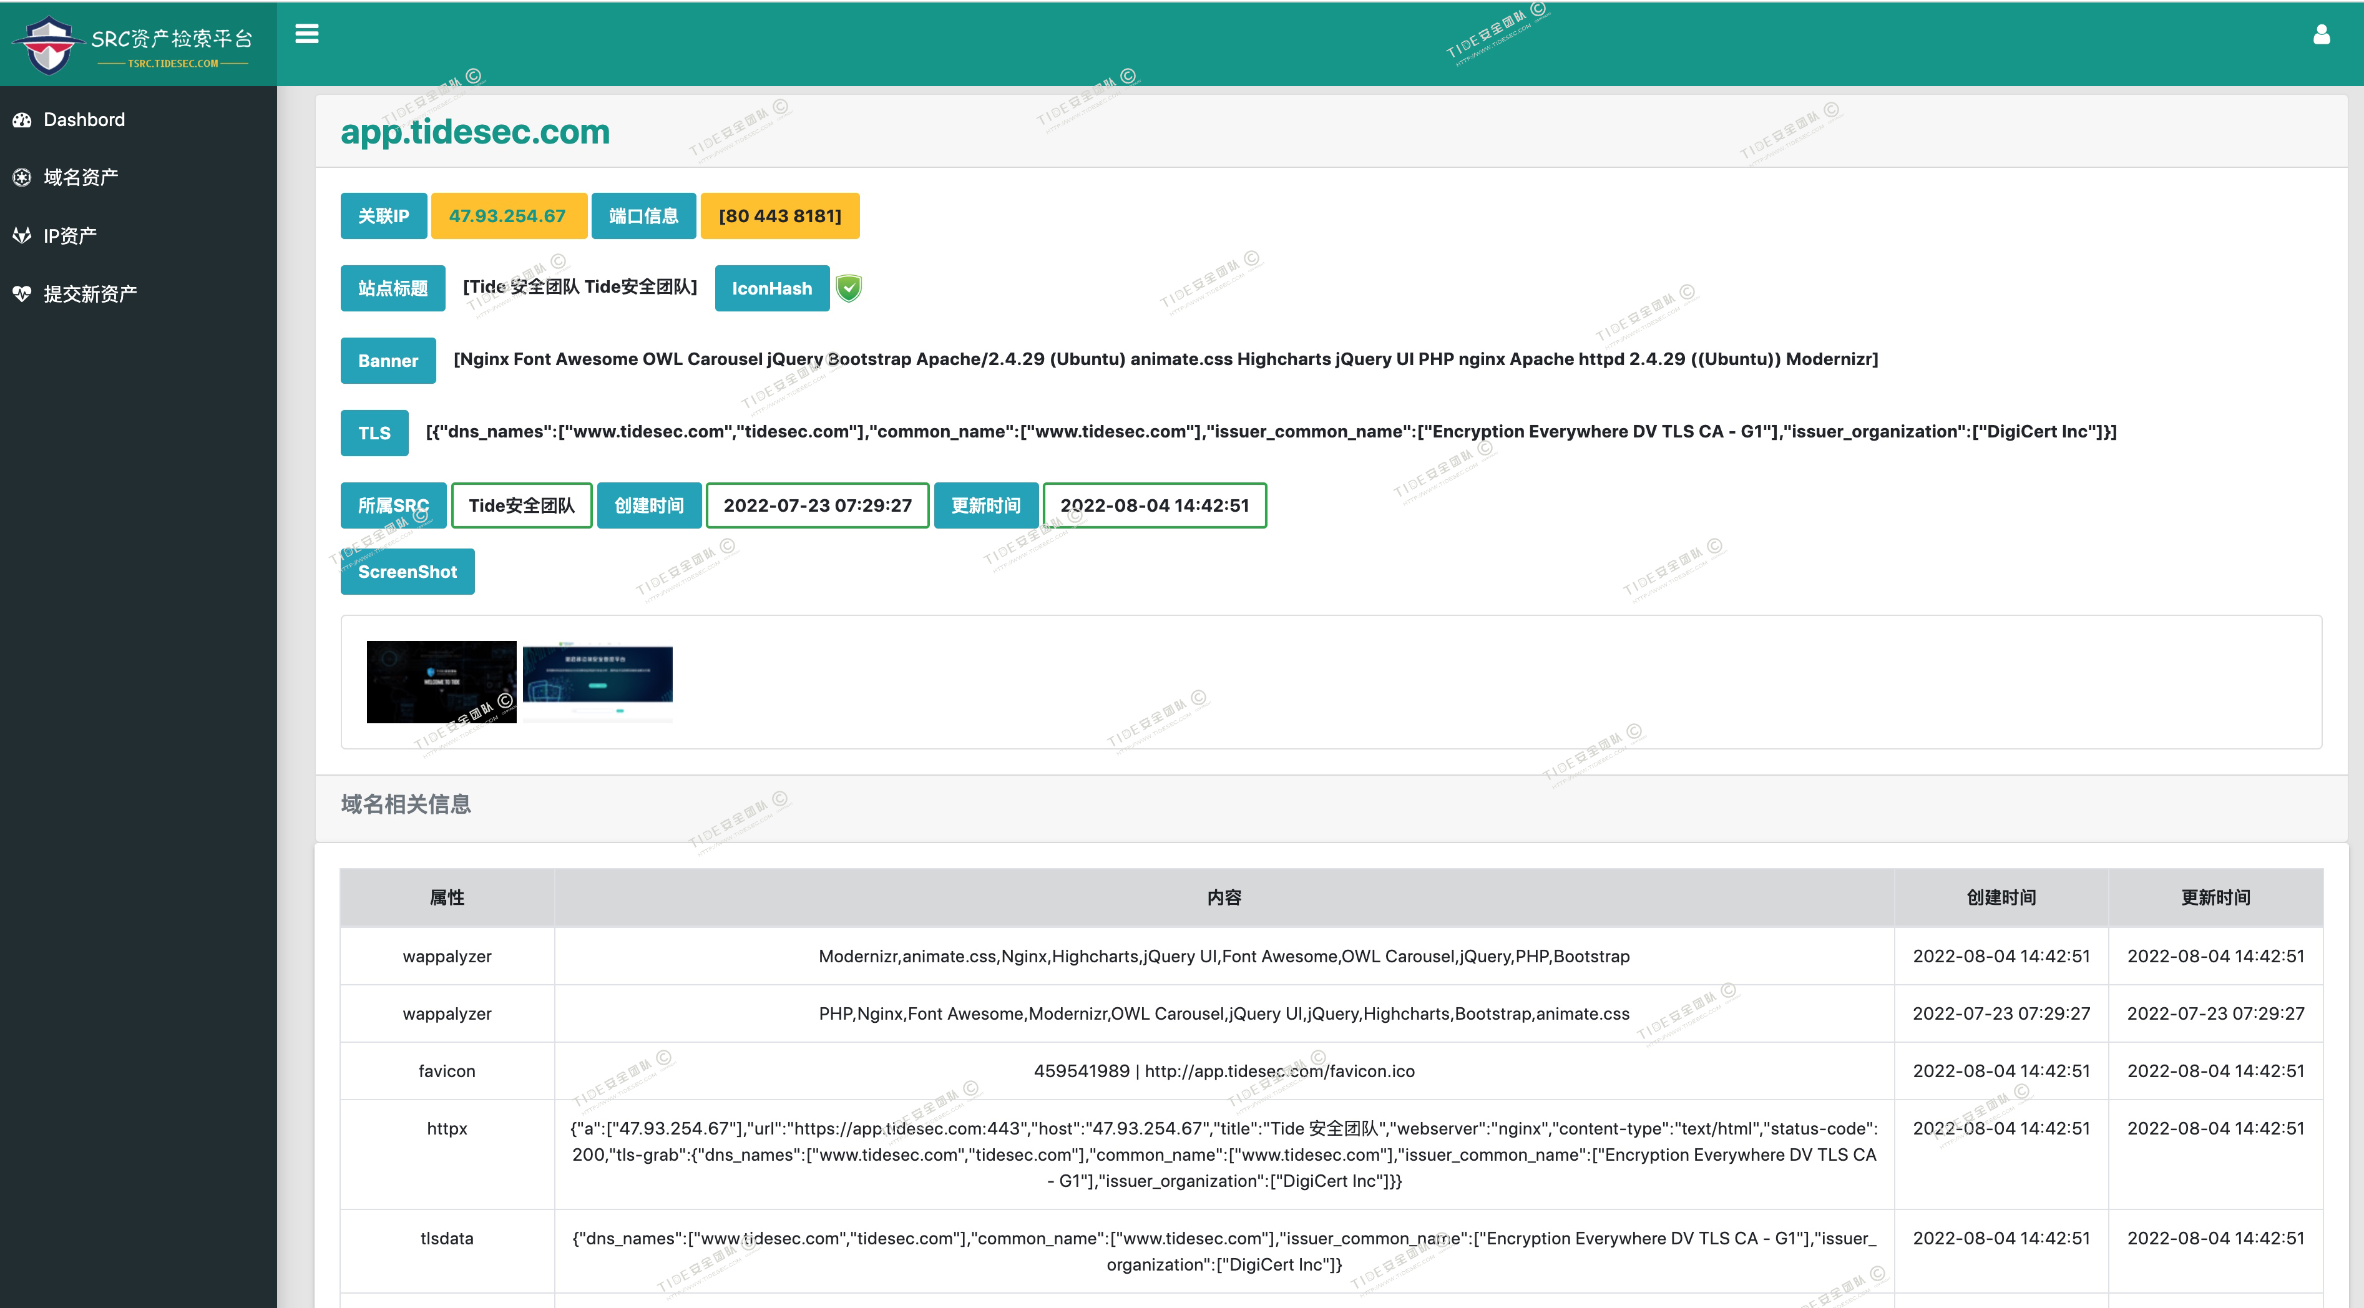Click the app.tidesec.com page title
Screen dimensions: 2364x1308
coord(474,132)
